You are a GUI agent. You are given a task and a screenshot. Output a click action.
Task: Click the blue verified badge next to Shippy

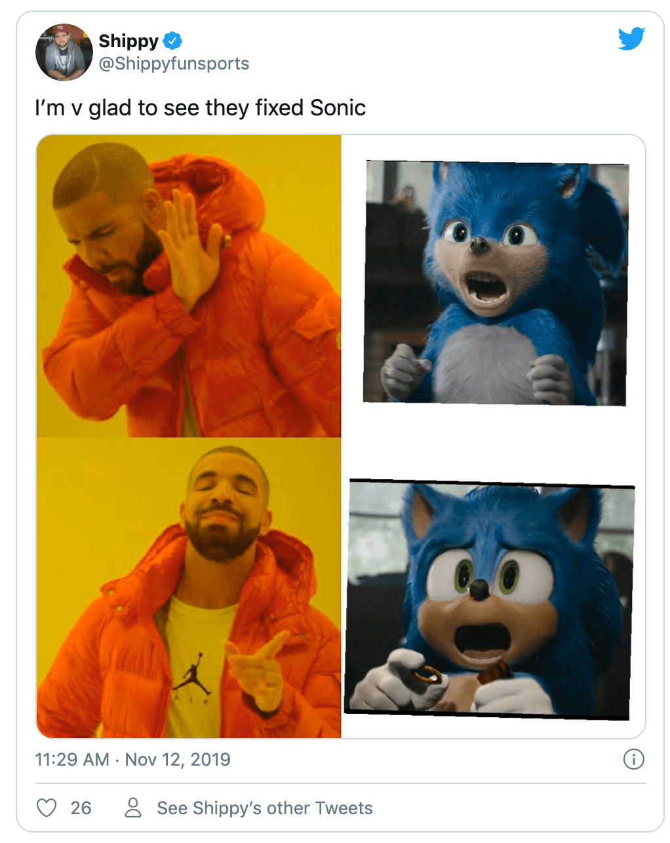pos(172,41)
